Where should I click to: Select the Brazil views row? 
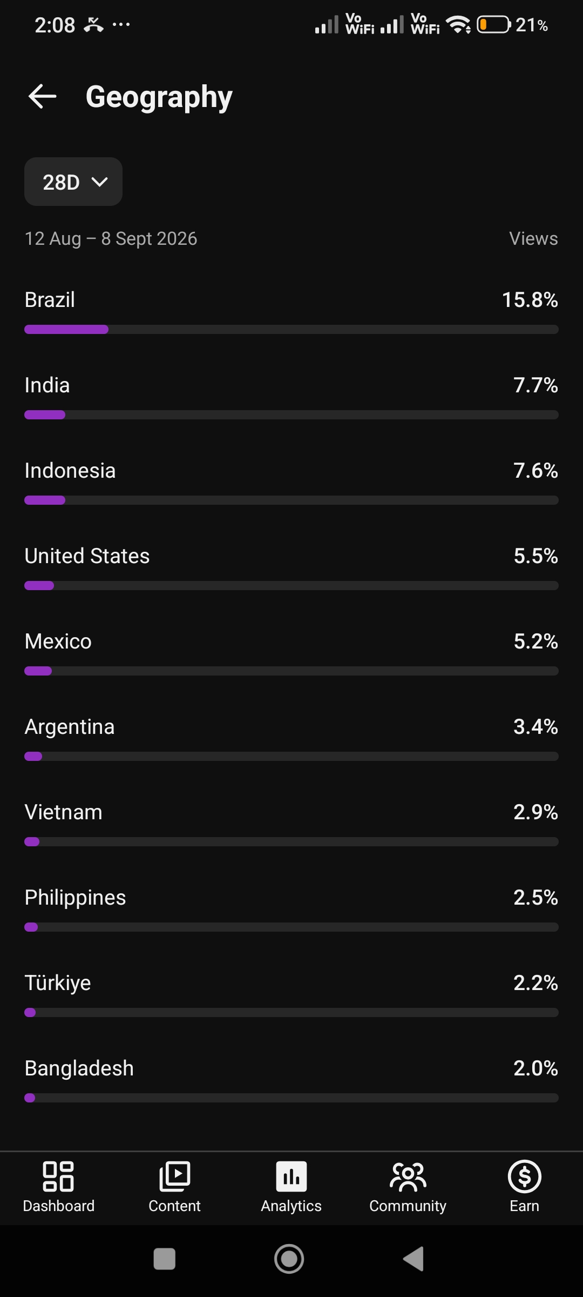291,311
